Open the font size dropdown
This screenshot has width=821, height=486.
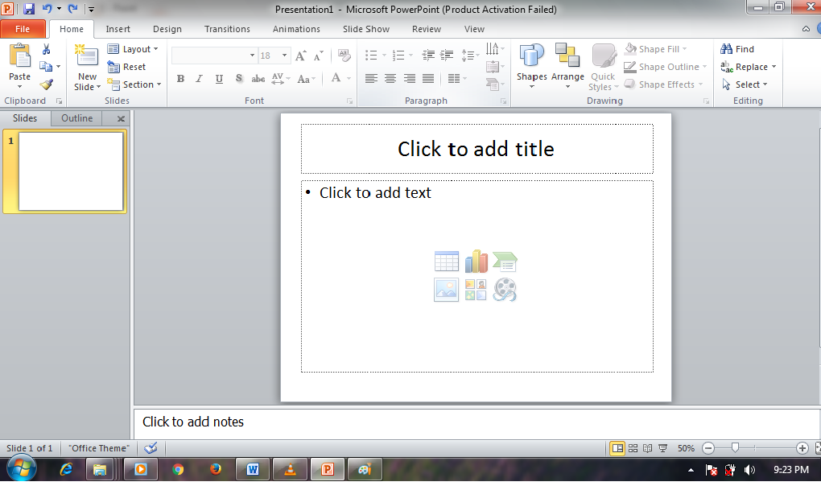coord(284,56)
